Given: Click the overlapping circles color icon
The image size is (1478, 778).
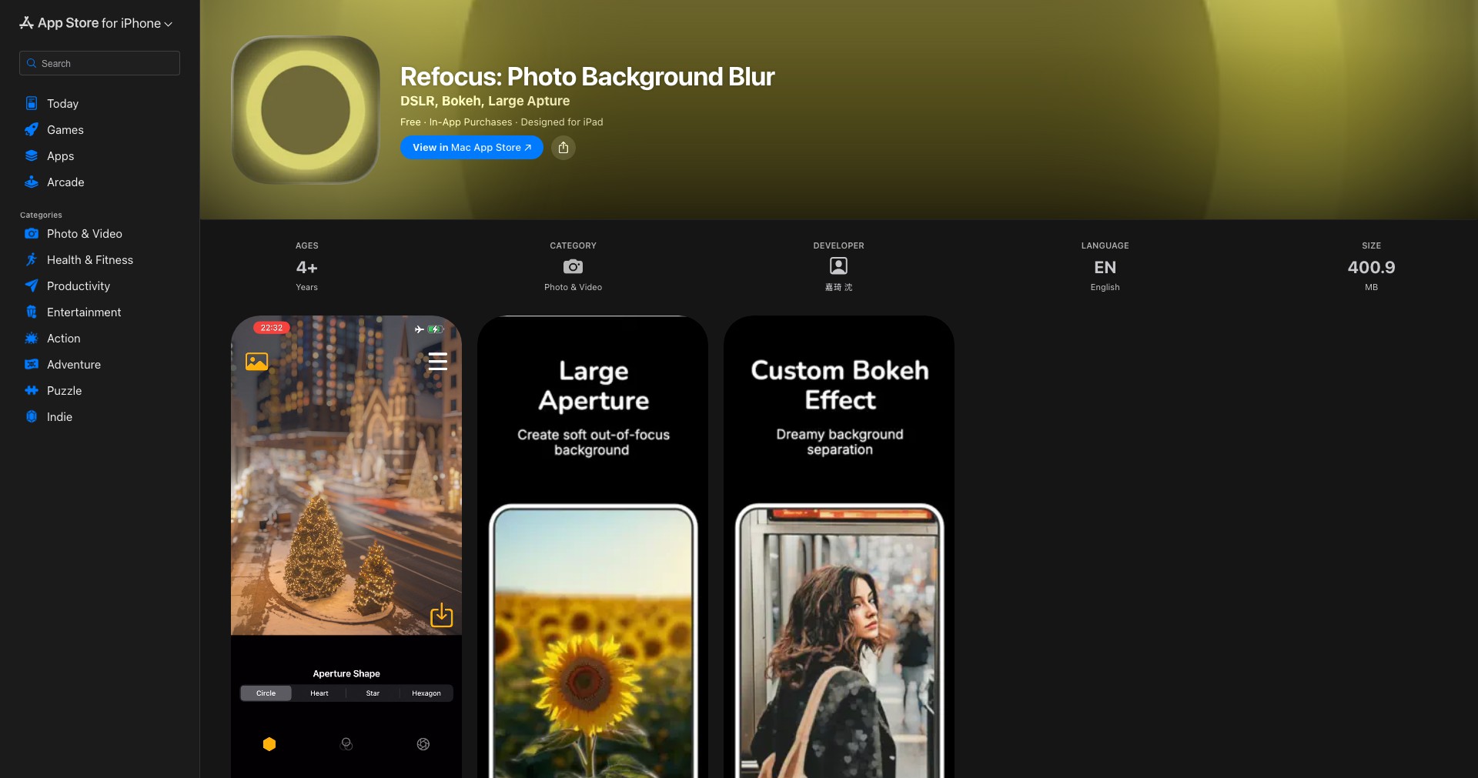Looking at the screenshot, I should (346, 744).
